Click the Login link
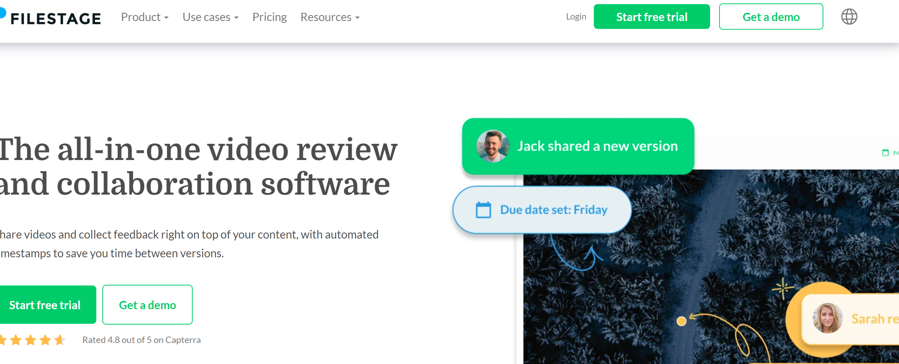 tap(576, 17)
